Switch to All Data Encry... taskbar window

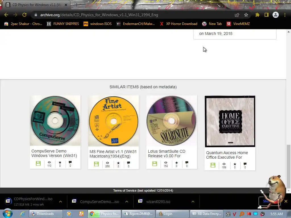(x=207, y=214)
